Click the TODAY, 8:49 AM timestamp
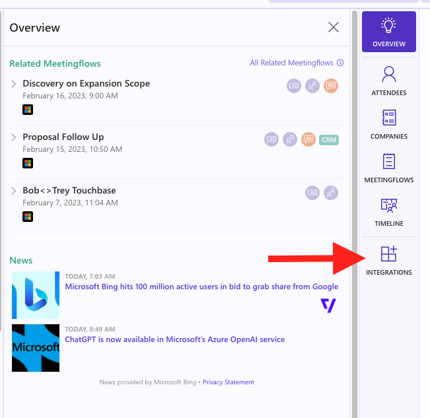Viewport: 430px width, 418px height. pos(90,330)
